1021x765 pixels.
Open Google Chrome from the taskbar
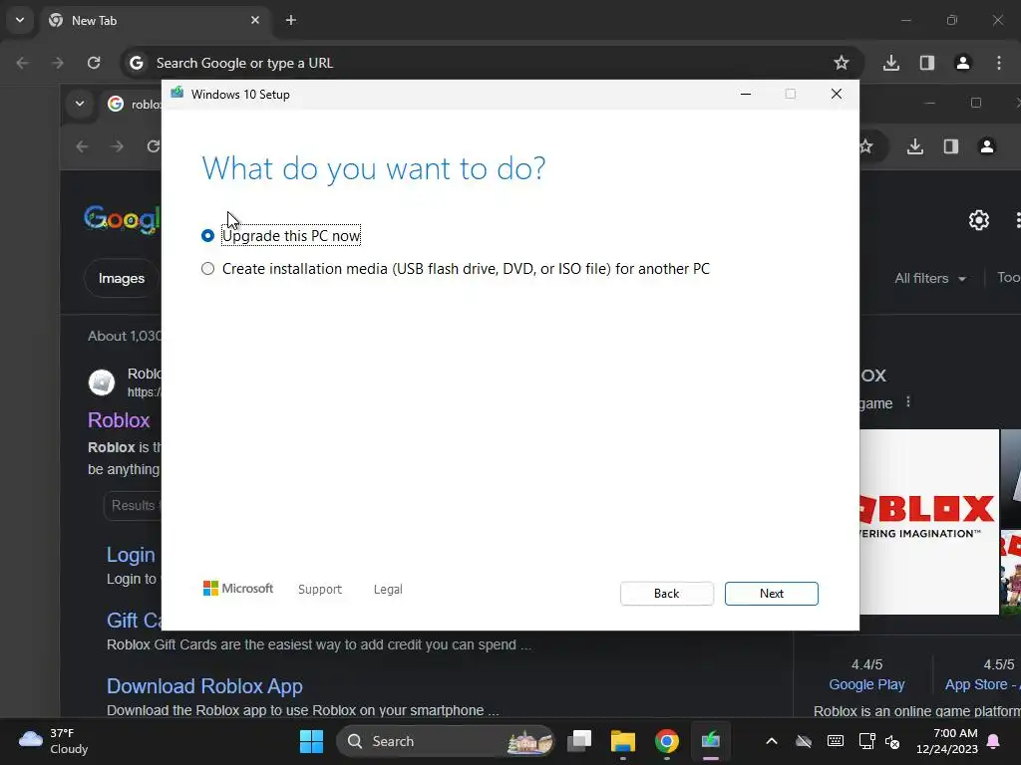click(x=667, y=741)
